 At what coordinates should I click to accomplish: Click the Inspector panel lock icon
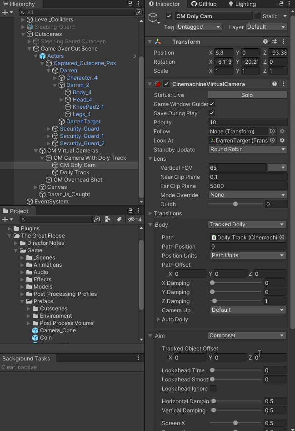coord(281,4)
